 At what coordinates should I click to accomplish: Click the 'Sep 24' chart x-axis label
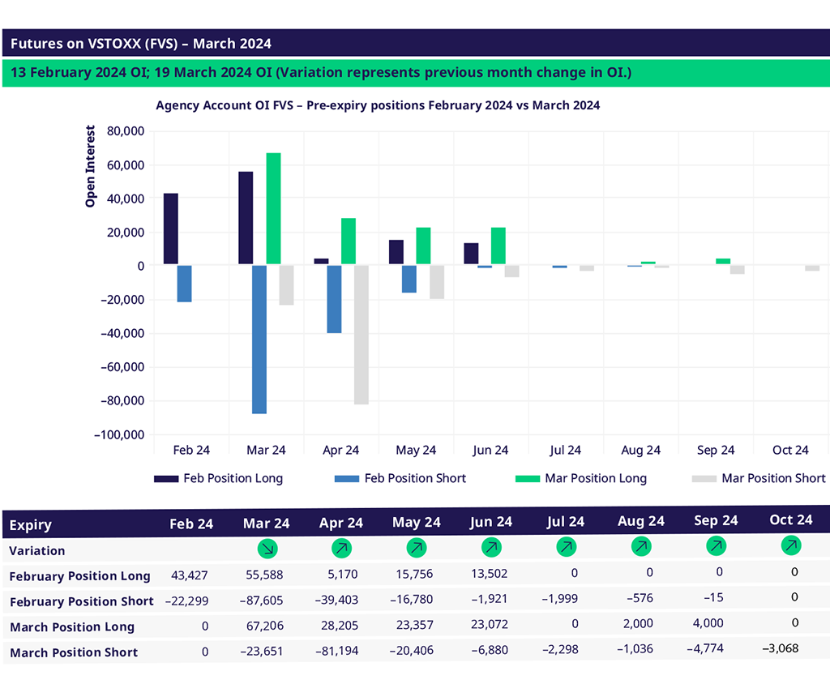(x=716, y=450)
